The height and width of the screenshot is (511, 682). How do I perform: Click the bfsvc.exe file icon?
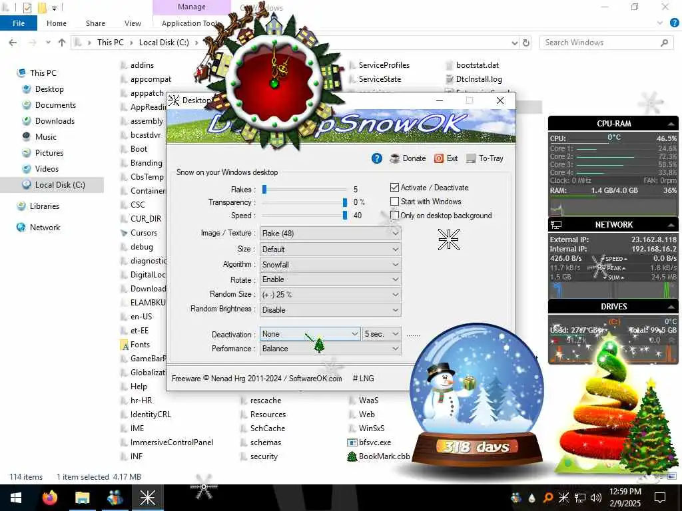tap(352, 442)
